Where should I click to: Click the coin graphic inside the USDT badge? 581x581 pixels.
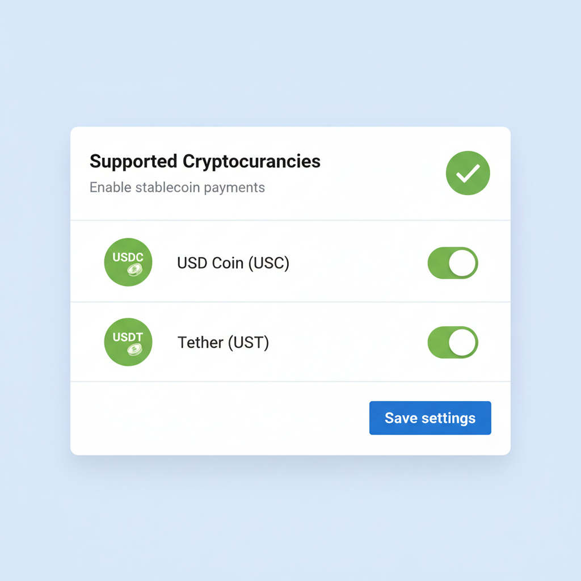(x=135, y=351)
